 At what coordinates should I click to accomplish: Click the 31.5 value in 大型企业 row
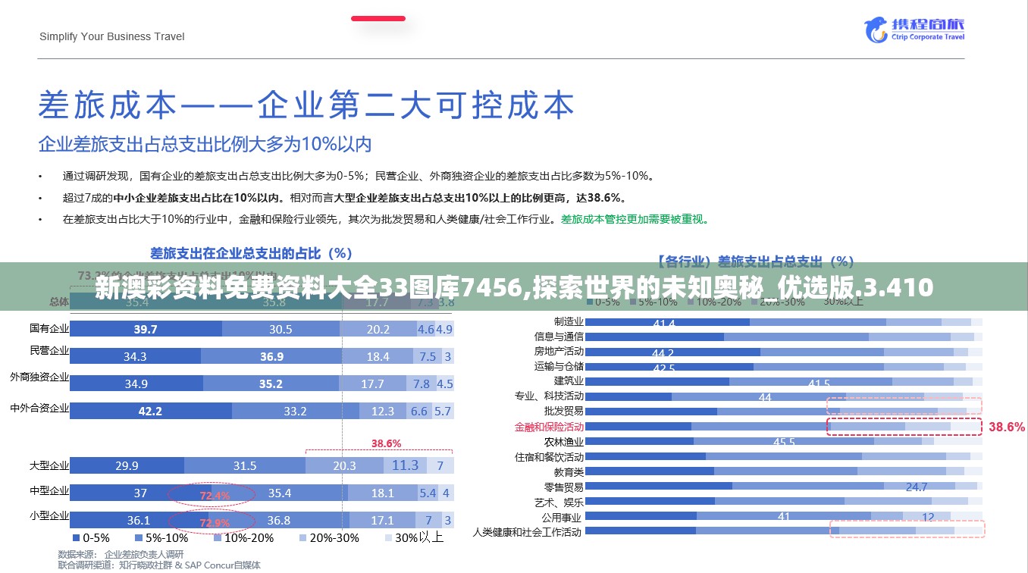(x=245, y=465)
